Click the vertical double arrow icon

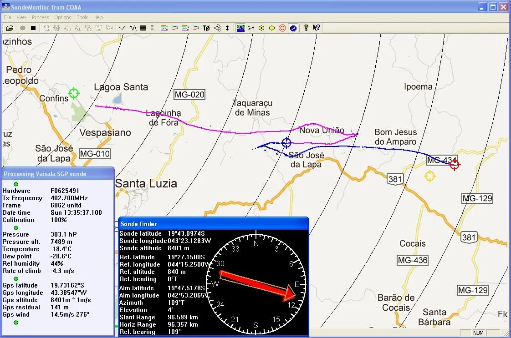(227, 28)
